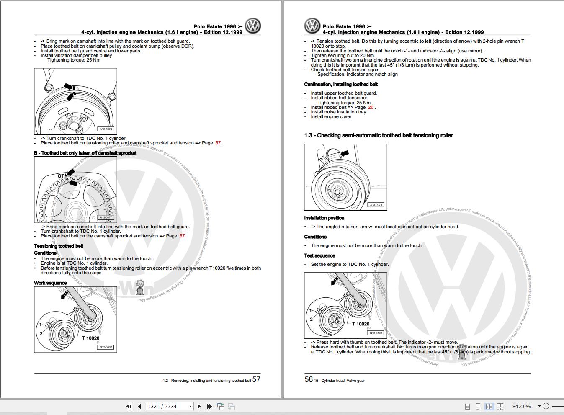Go to the first page
The height and width of the screenshot is (415, 564).
pyautogui.click(x=129, y=406)
